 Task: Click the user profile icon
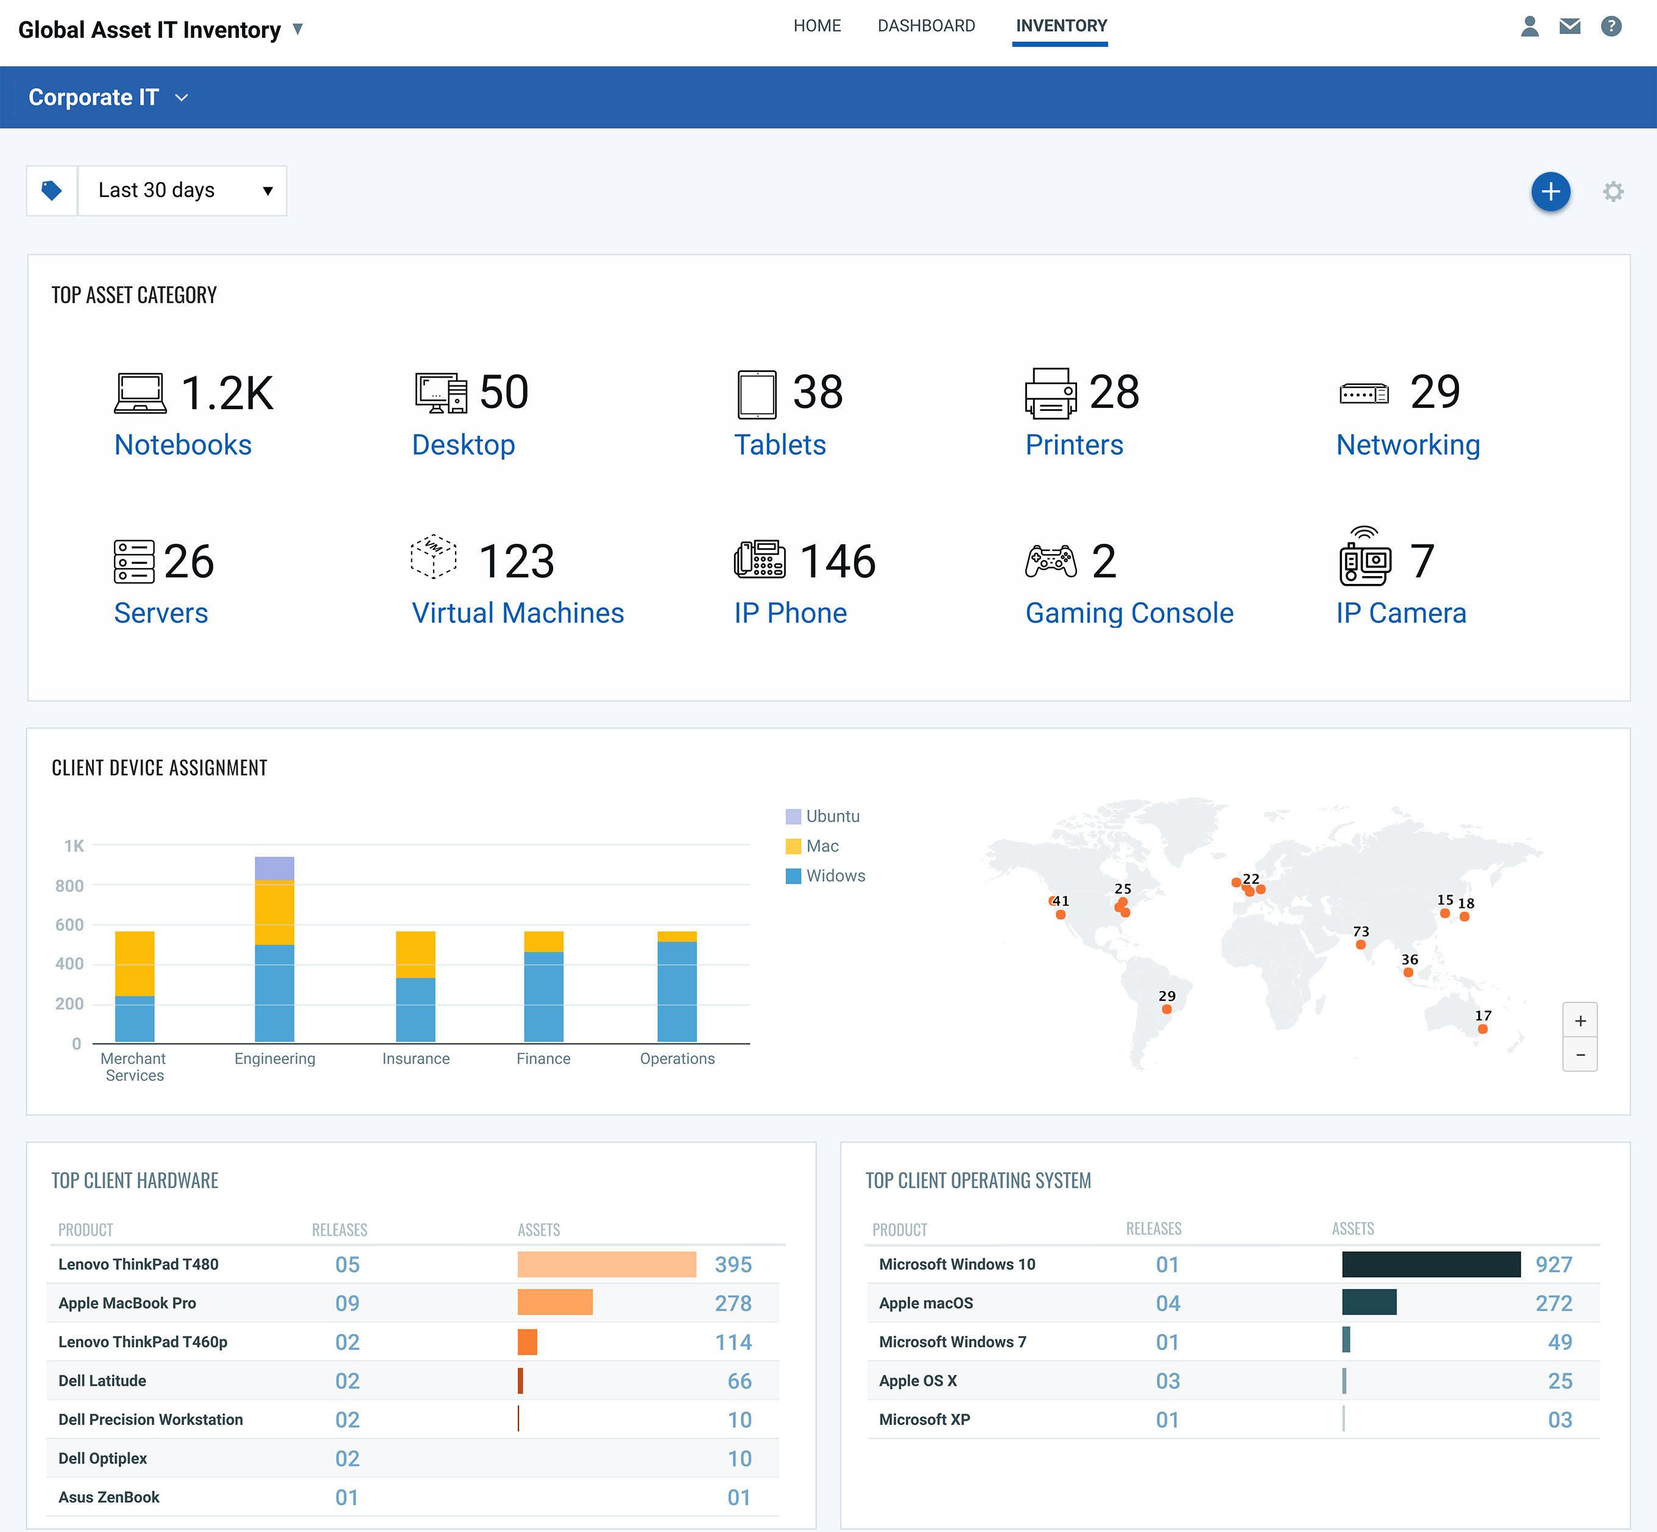tap(1529, 27)
